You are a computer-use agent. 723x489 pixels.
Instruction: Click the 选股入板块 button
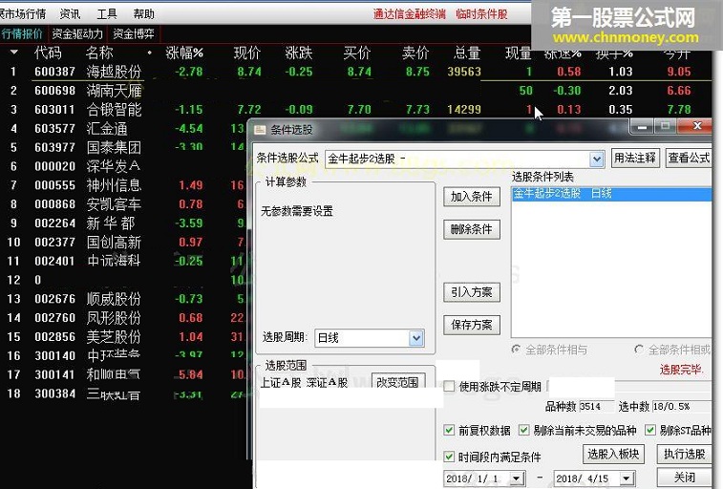(613, 454)
